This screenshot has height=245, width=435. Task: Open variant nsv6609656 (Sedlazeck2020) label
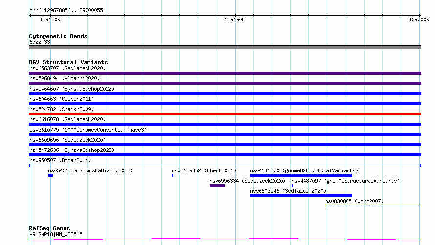(x=67, y=140)
